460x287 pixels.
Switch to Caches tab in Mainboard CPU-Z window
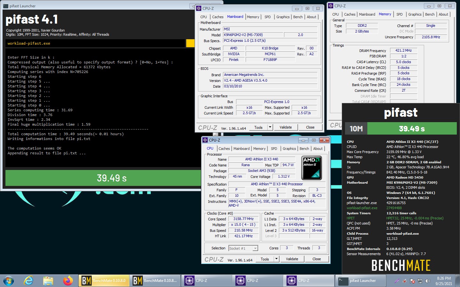coord(218,17)
